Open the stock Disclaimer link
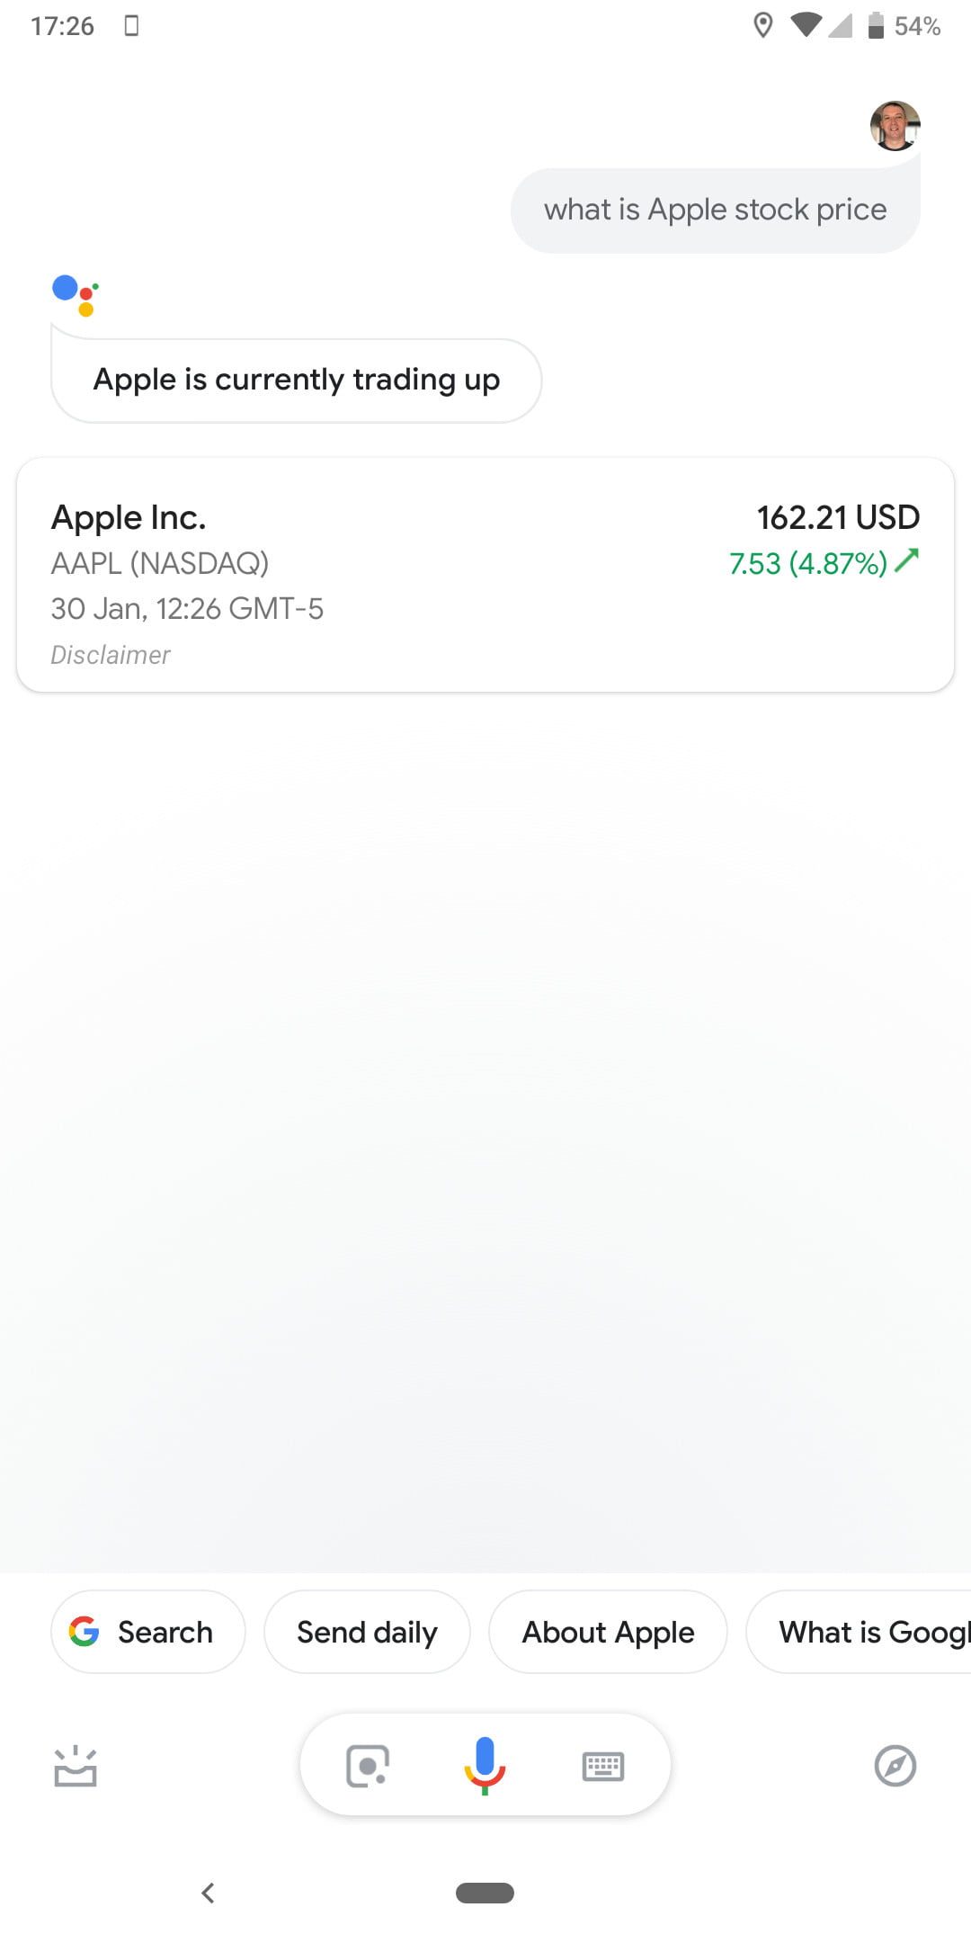The height and width of the screenshot is (1943, 971). point(111,655)
